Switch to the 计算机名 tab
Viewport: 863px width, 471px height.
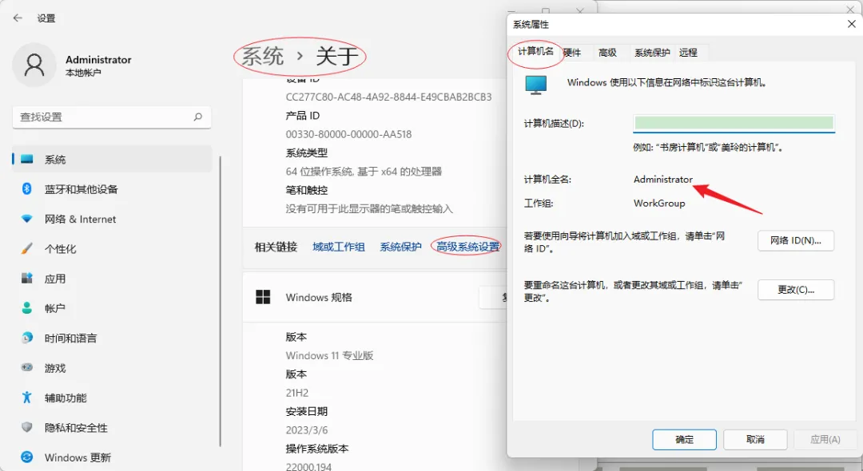[535, 52]
